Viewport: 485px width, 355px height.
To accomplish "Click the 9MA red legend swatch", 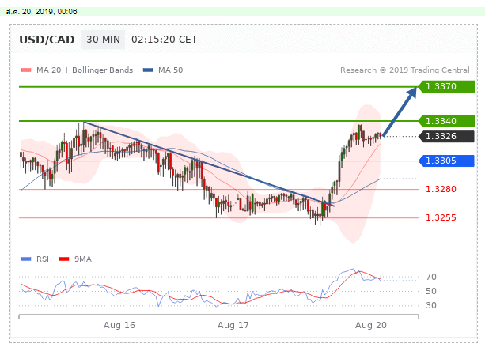I will tap(64, 259).
